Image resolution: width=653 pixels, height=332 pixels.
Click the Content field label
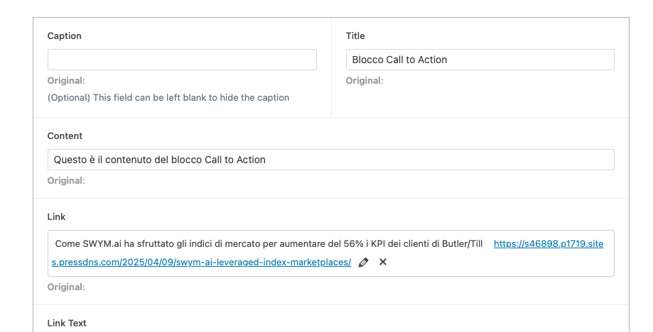tap(65, 136)
